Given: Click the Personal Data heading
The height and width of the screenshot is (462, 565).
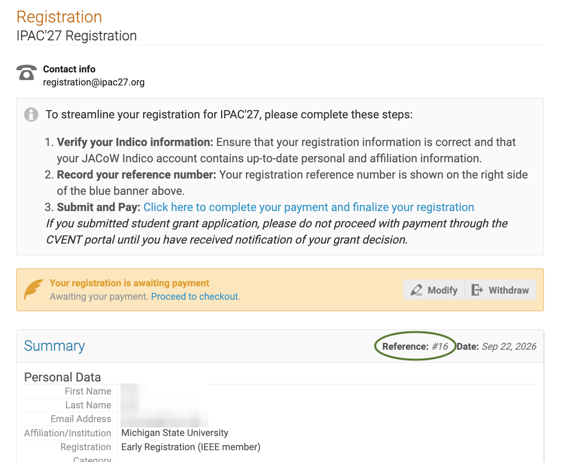Looking at the screenshot, I should 62,377.
